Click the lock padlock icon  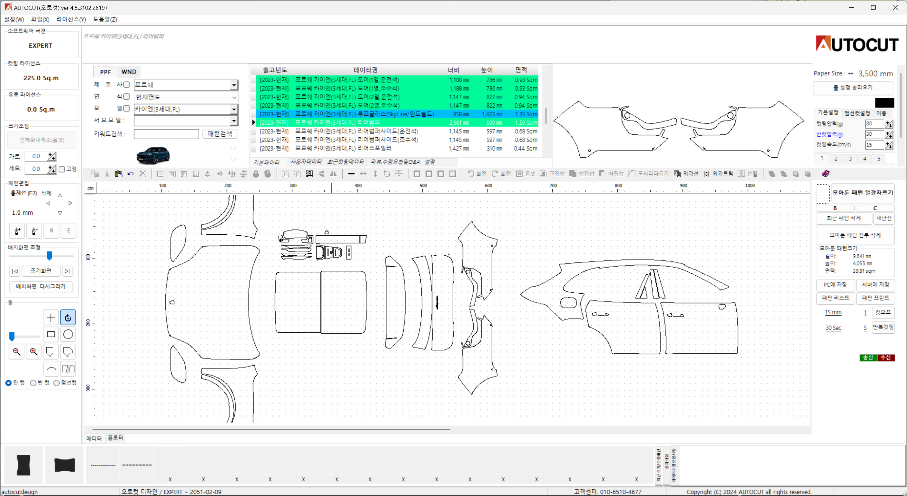pos(256,173)
